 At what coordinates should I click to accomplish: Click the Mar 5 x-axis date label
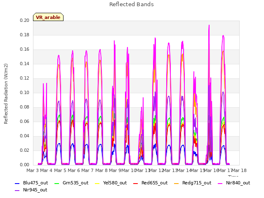click(60, 170)
